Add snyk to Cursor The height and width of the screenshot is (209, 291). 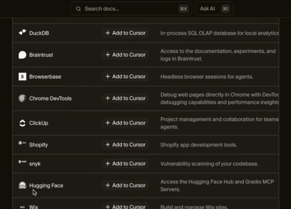coord(125,164)
